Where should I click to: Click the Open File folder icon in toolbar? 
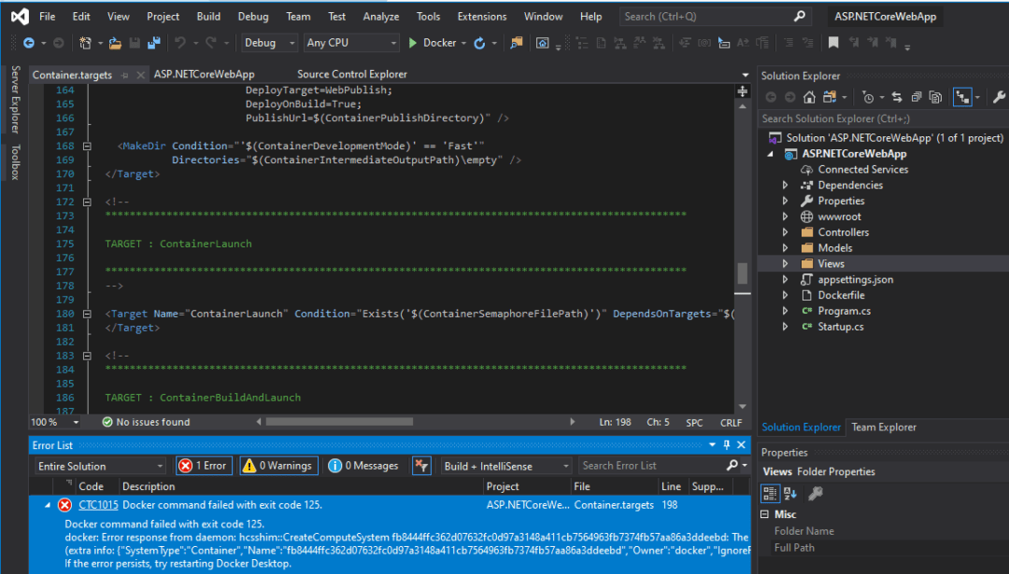[x=115, y=43]
